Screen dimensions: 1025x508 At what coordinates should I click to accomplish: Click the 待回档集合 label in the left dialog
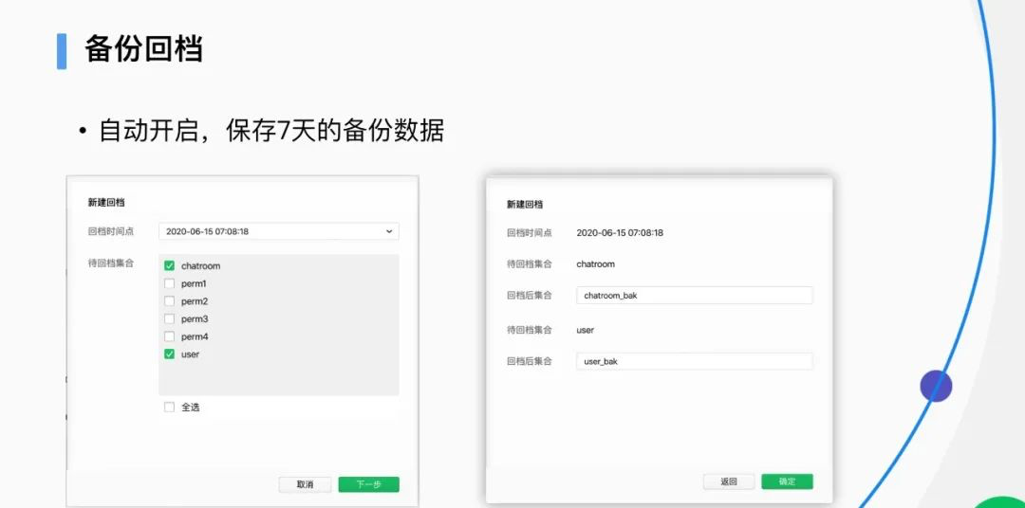[110, 263]
